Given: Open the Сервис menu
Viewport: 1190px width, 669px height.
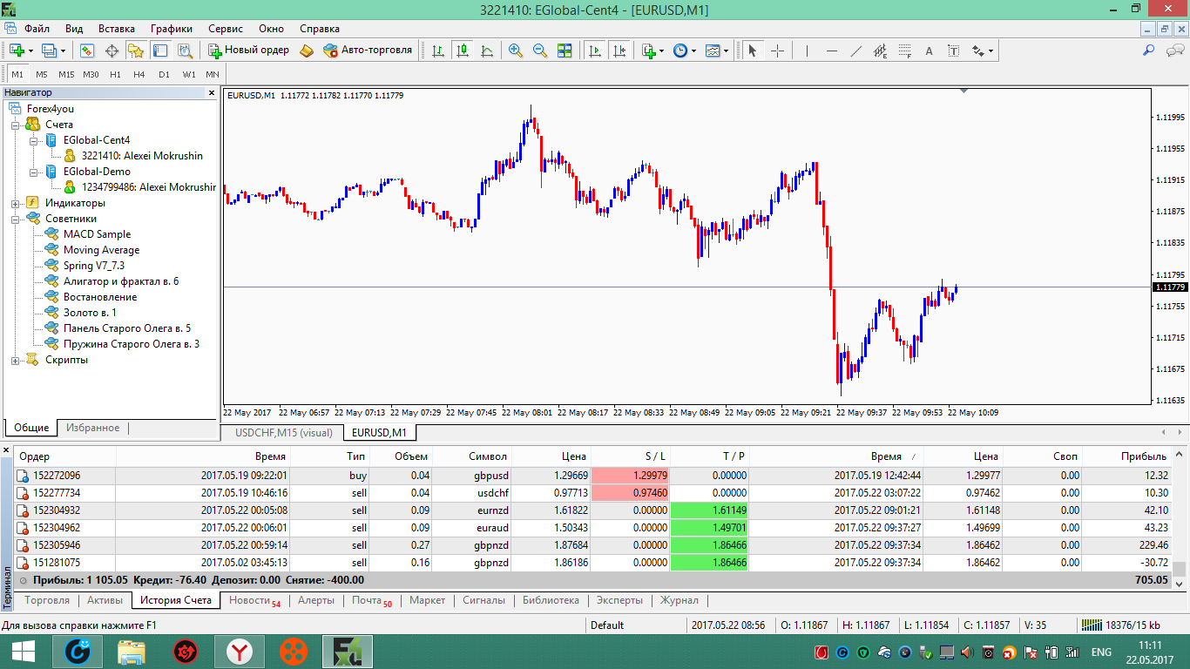Looking at the screenshot, I should (226, 29).
